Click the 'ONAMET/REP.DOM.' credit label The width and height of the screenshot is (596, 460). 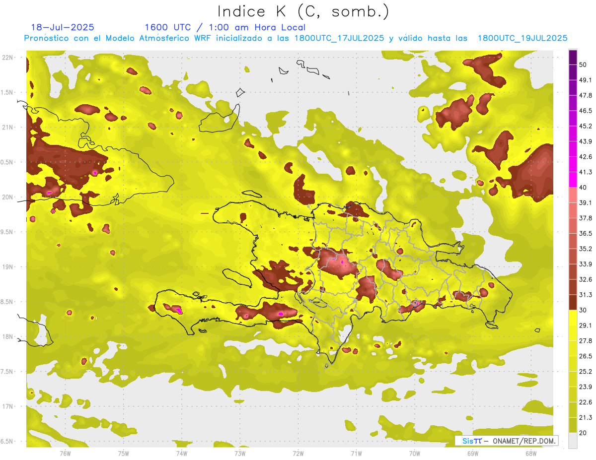tap(524, 441)
